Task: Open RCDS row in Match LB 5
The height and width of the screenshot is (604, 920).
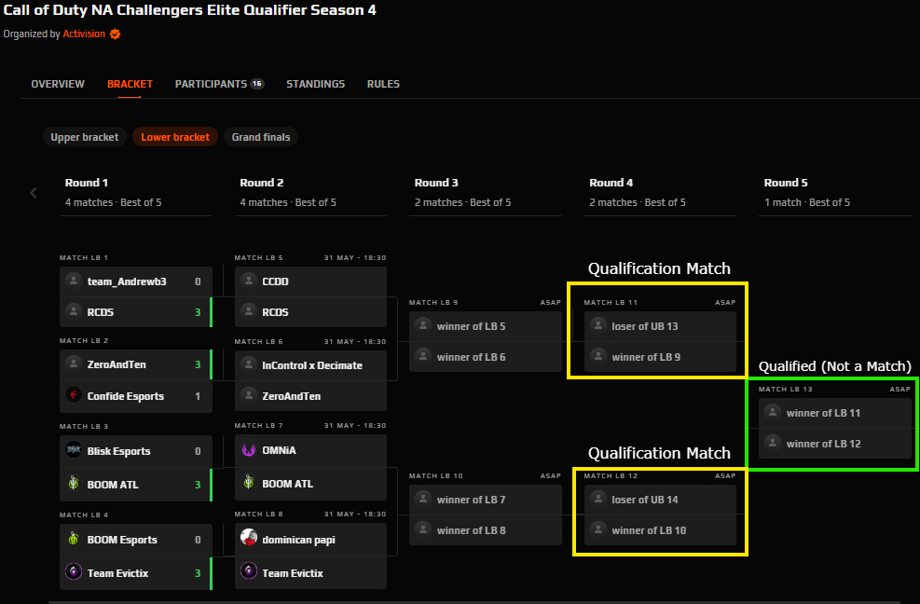Action: 310,312
